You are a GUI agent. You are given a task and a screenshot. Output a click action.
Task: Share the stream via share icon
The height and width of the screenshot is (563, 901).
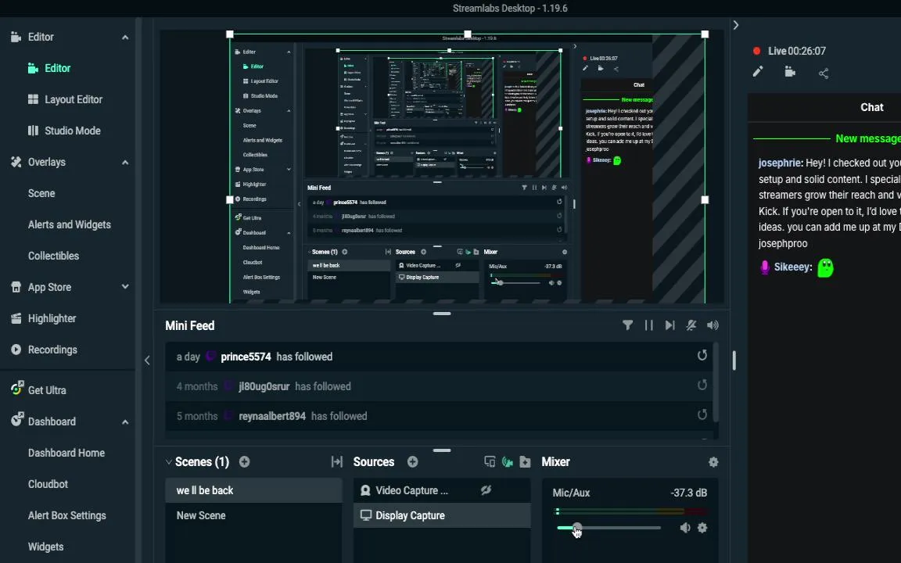[x=824, y=73]
